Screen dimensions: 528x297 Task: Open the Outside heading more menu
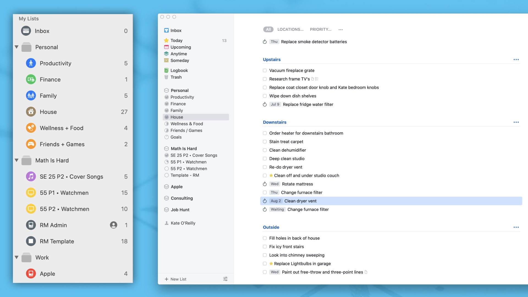click(x=516, y=227)
